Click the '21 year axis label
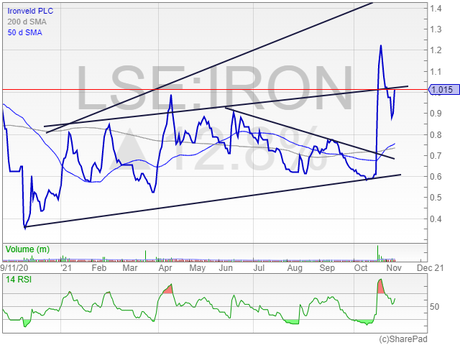Image resolution: width=460 pixels, height=345 pixels. 66,268
